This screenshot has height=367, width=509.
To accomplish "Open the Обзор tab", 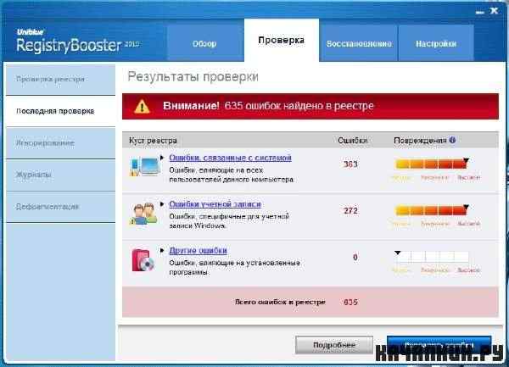I will tap(204, 44).
